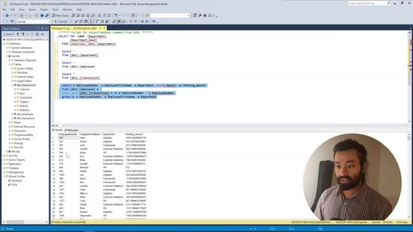413x232 pixels.
Task: Select the Management node
Action: click(x=16, y=172)
